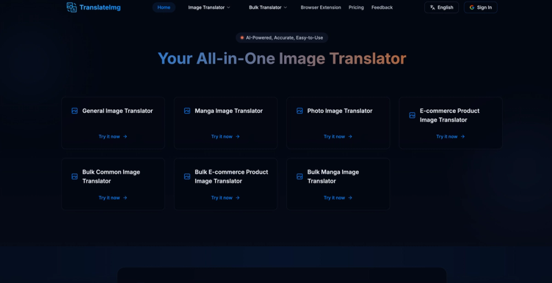Click the arrow beside Manga Image Translator's Try it now
This screenshot has height=283, width=552.
point(237,137)
